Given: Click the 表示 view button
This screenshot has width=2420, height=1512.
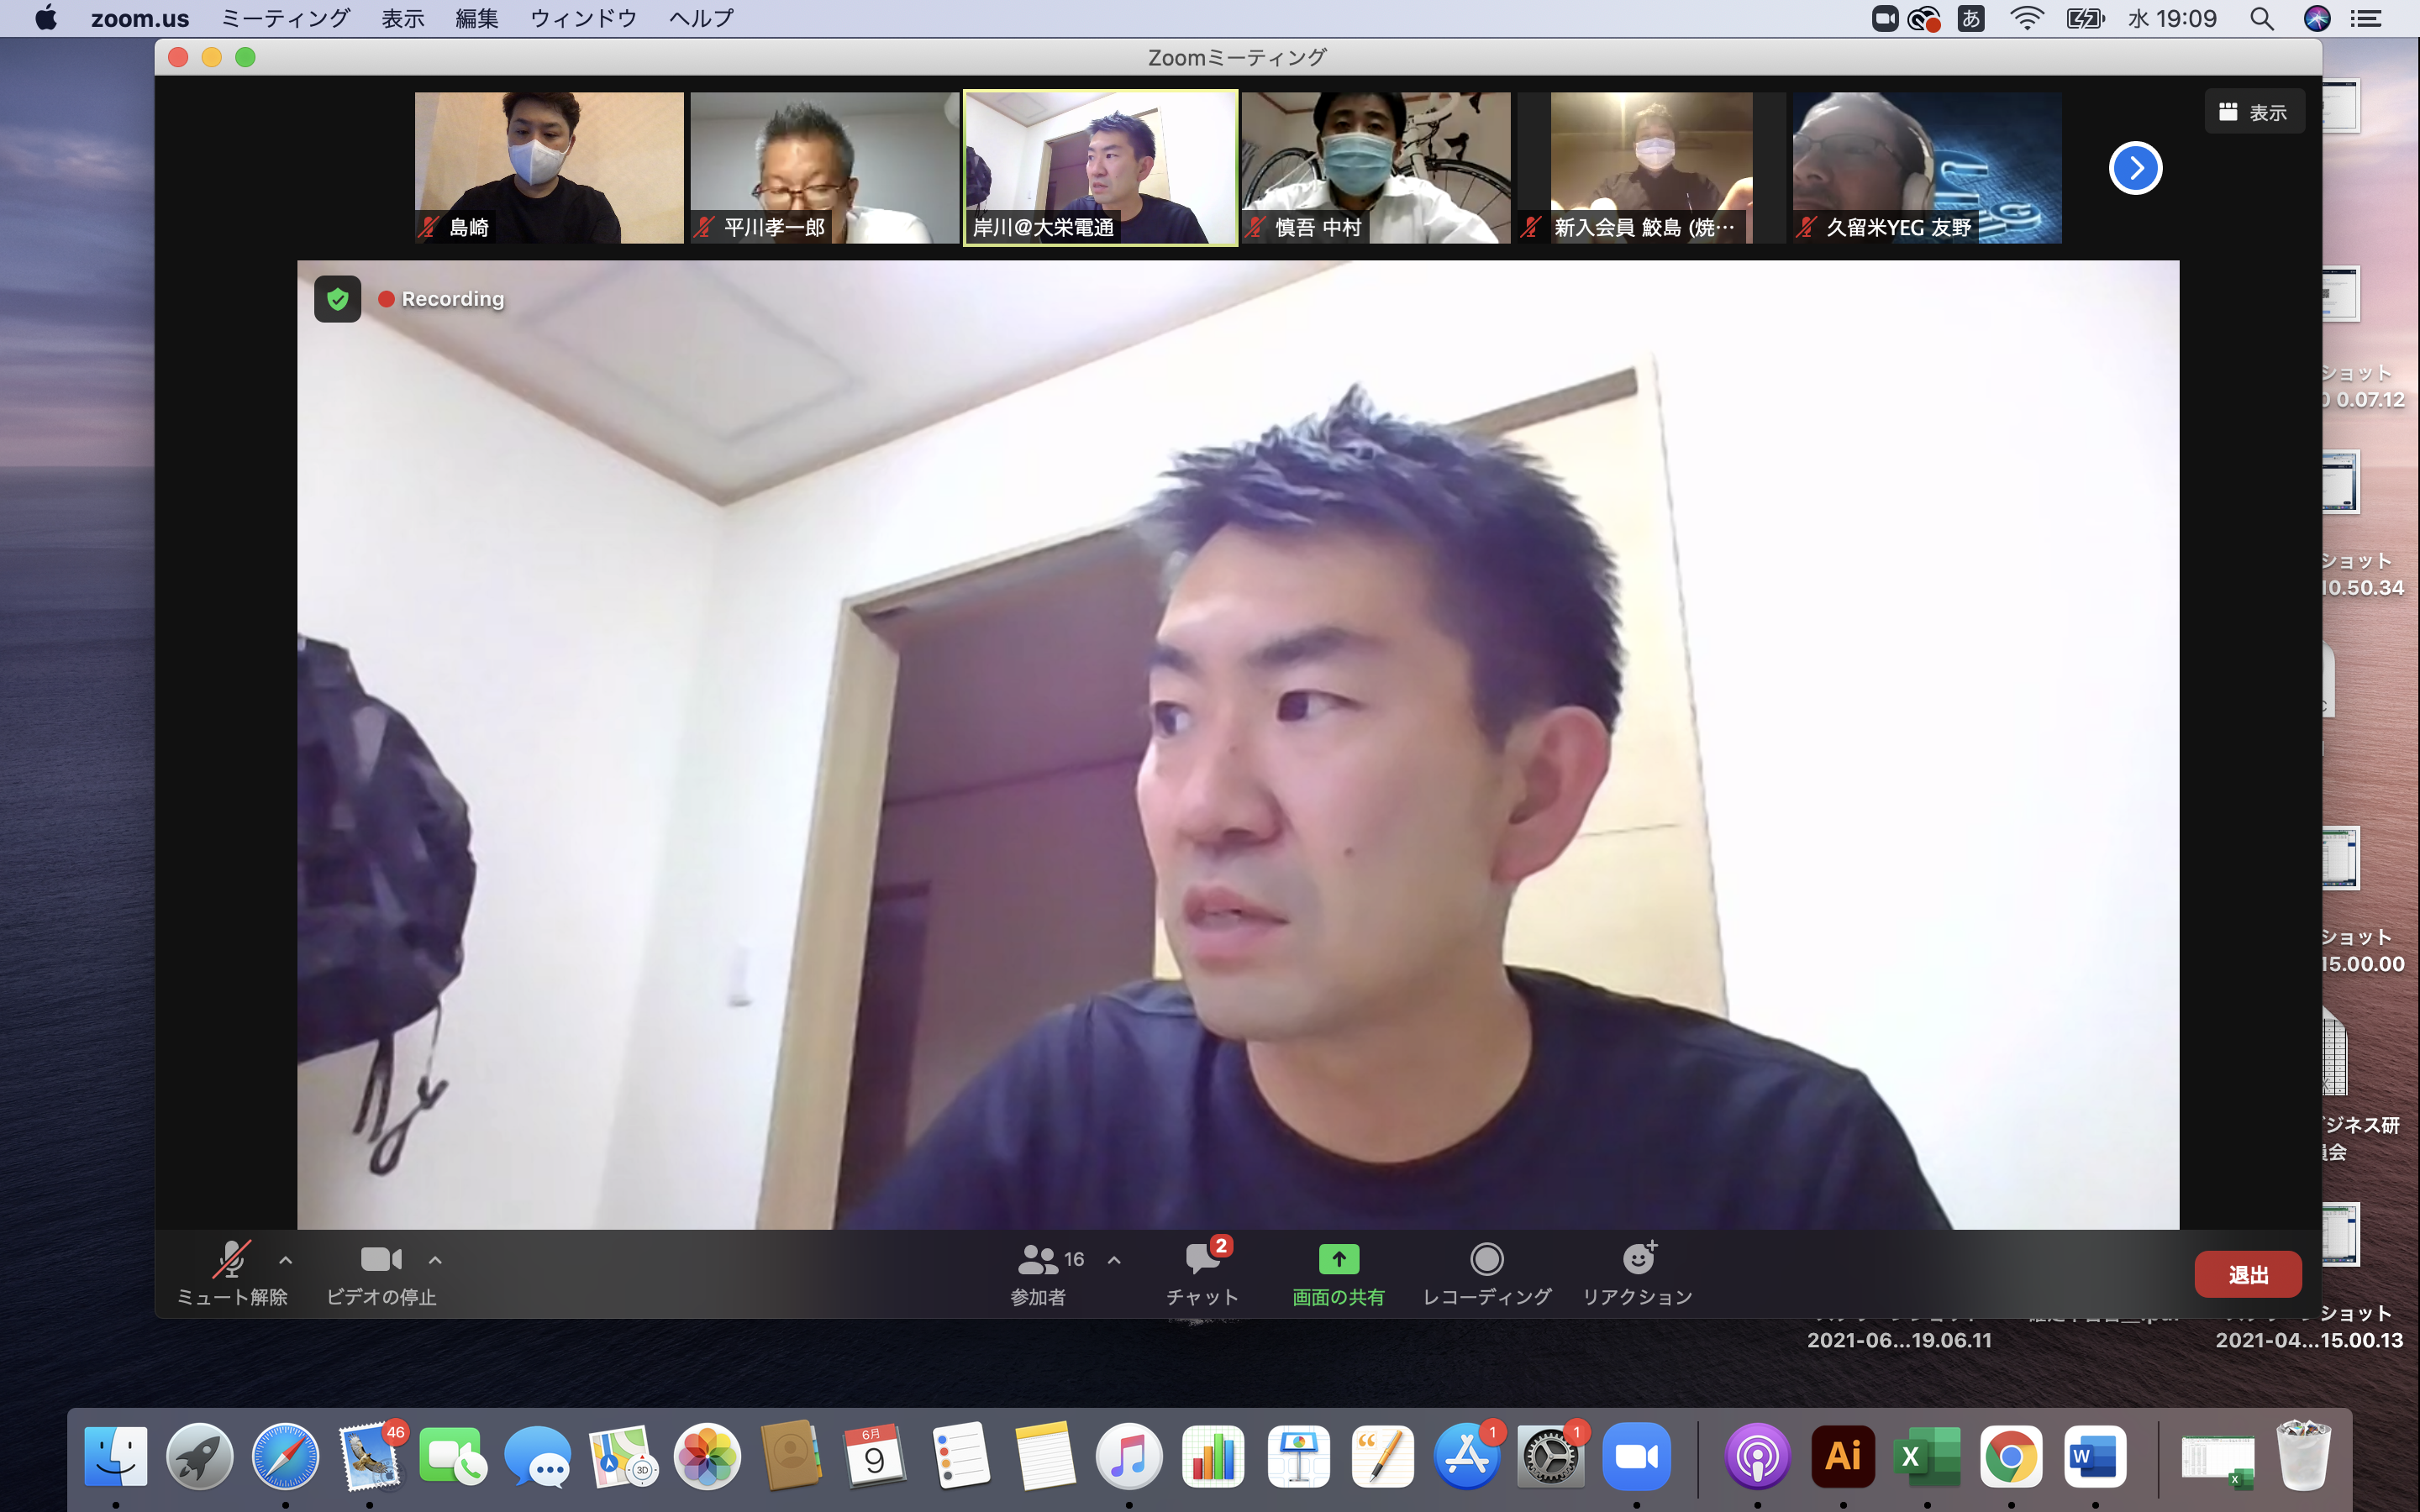Looking at the screenshot, I should [2254, 112].
